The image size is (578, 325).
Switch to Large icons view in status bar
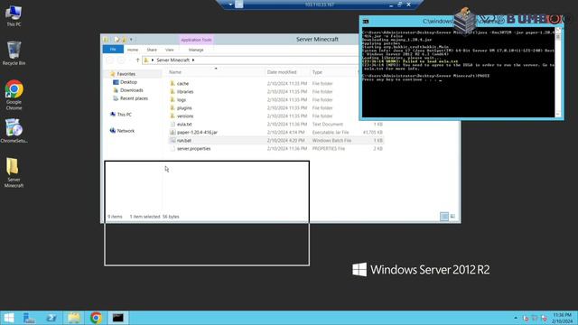tap(452, 217)
